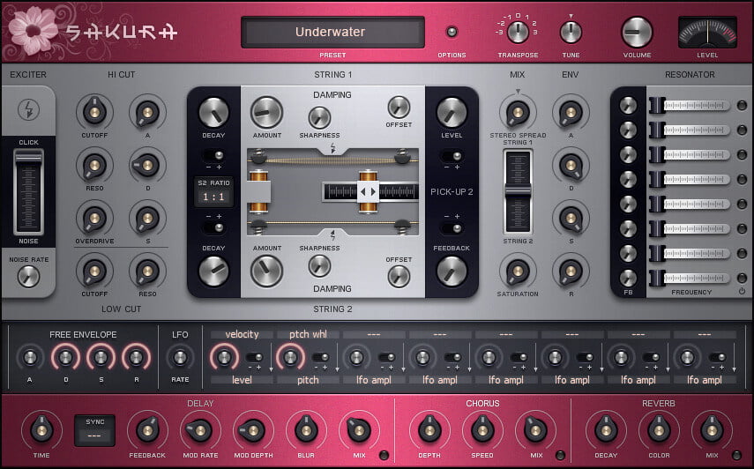Click the Sakura flower logo

[31, 31]
